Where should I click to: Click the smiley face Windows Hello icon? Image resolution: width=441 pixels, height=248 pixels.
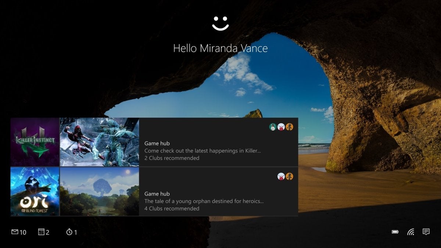pyautogui.click(x=220, y=23)
